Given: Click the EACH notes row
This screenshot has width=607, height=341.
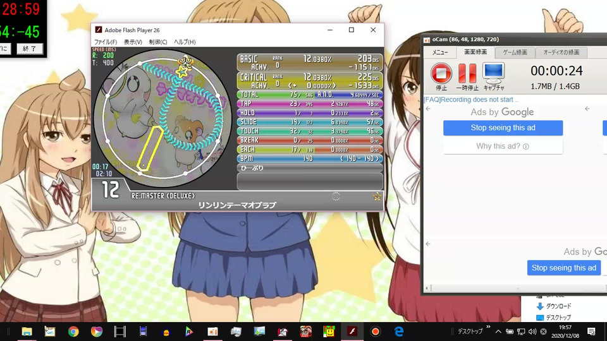Looking at the screenshot, I should pyautogui.click(x=310, y=149).
